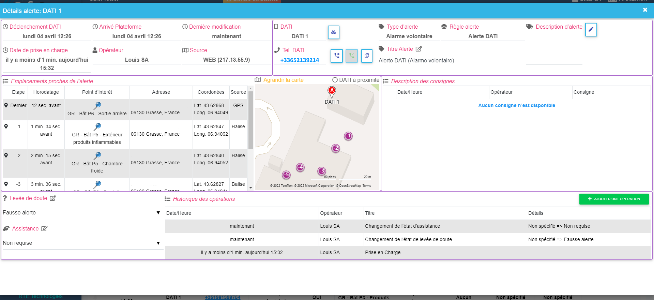This screenshot has height=300, width=654.
Task: Click magnifier icon for Extérieur produits inflammables
Action: tap(97, 126)
